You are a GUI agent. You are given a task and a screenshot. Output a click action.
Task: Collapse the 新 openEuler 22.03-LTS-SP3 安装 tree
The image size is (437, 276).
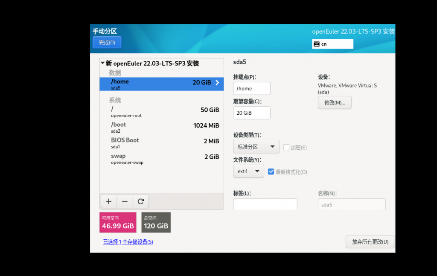tap(102, 63)
